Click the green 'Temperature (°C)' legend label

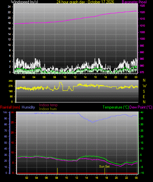(116, 107)
